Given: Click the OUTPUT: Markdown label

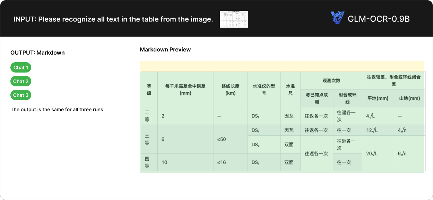Looking at the screenshot, I should pos(37,53).
